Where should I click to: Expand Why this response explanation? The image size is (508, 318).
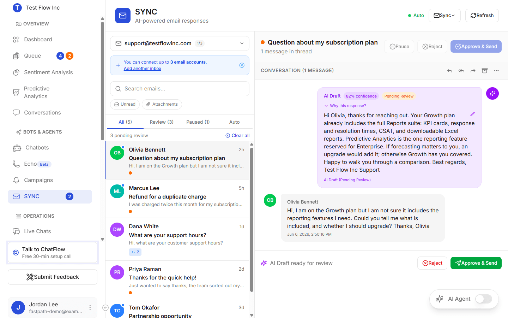click(x=345, y=106)
